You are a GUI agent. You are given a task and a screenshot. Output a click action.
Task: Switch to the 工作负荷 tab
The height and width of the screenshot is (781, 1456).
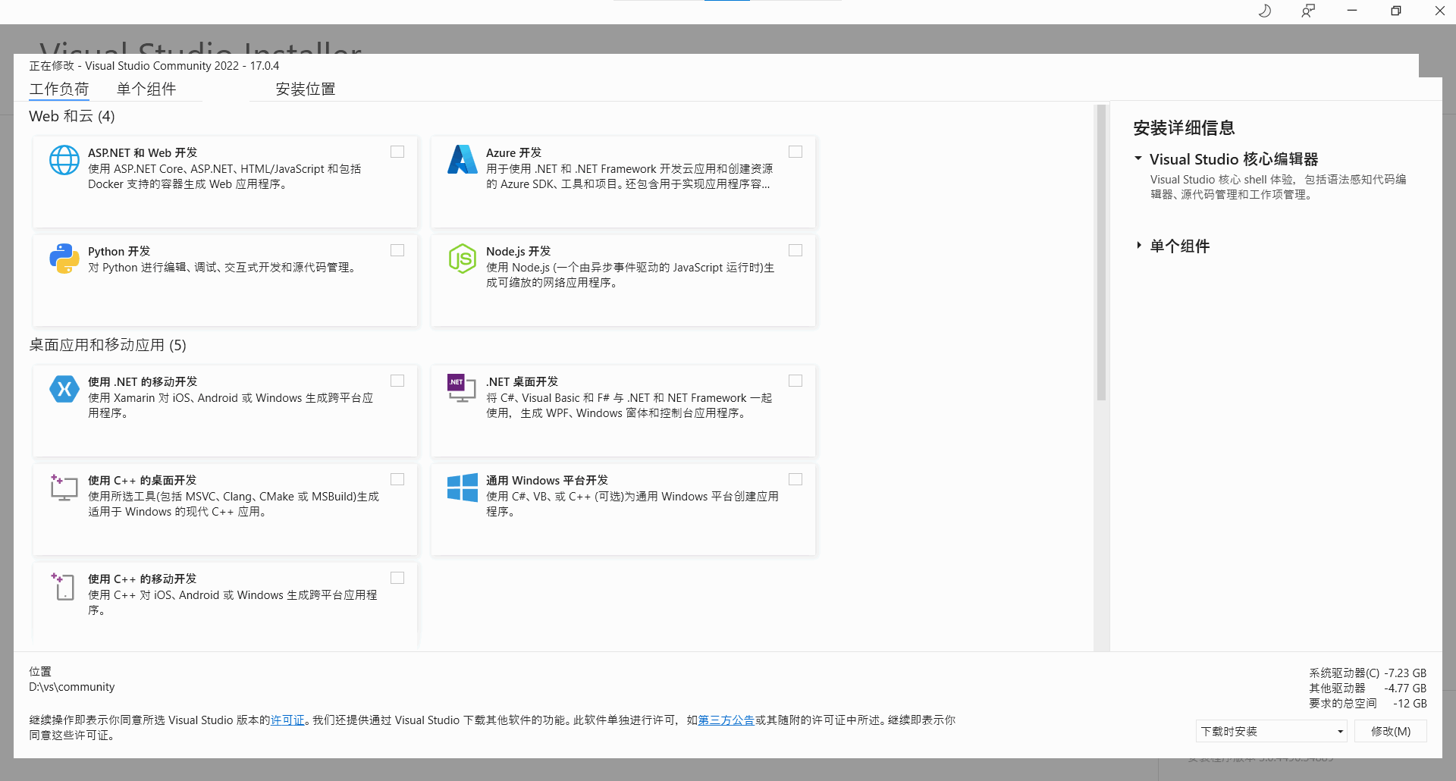(x=59, y=89)
